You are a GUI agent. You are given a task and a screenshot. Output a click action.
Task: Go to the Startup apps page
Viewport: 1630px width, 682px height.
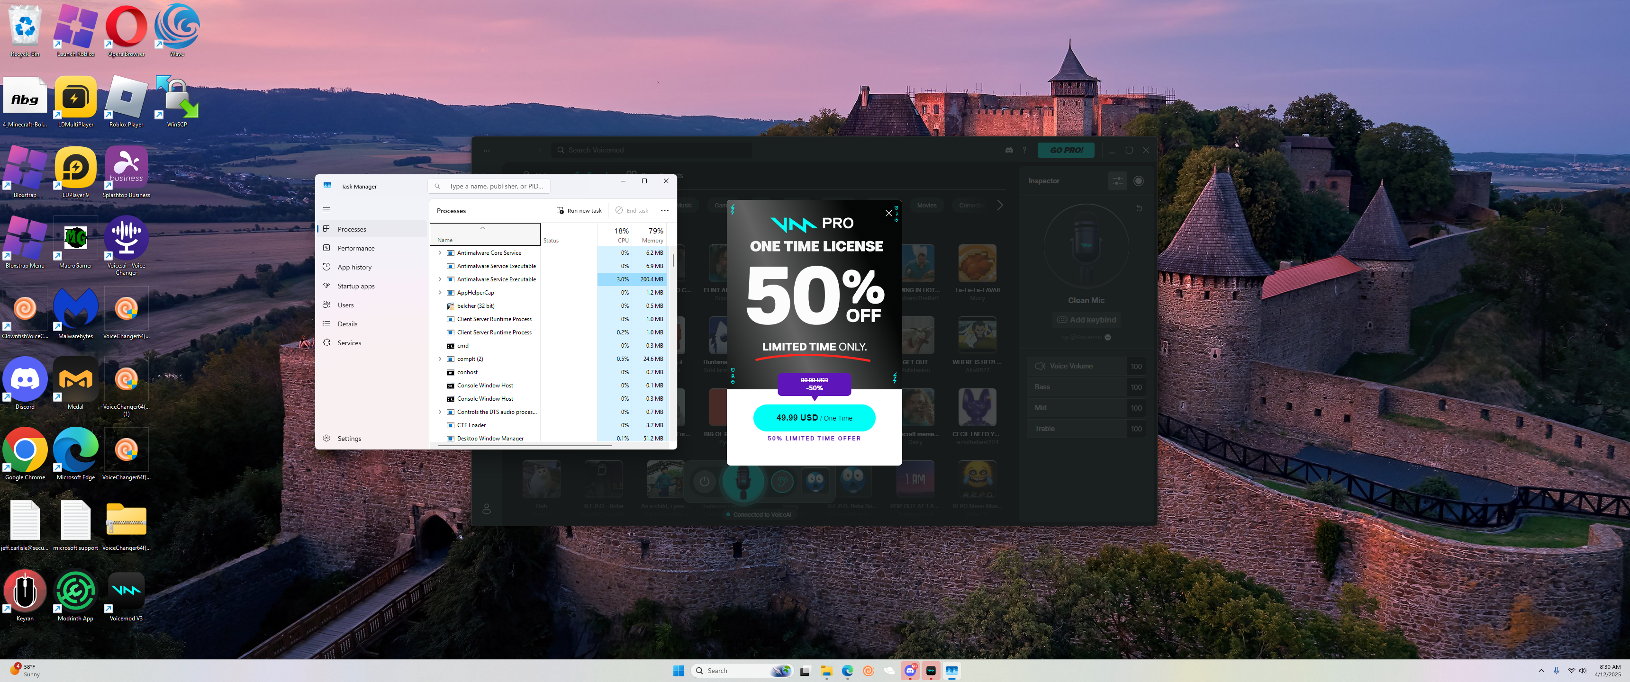coord(355,286)
